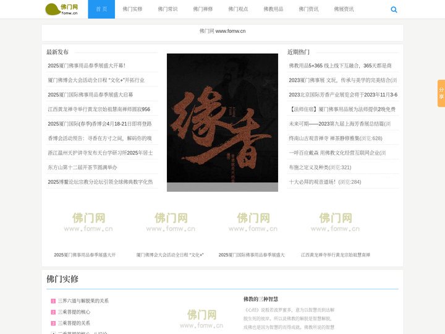Open the 佛门资讯 menu item
Image resolution: width=445 pixels, height=334 pixels.
point(308,9)
